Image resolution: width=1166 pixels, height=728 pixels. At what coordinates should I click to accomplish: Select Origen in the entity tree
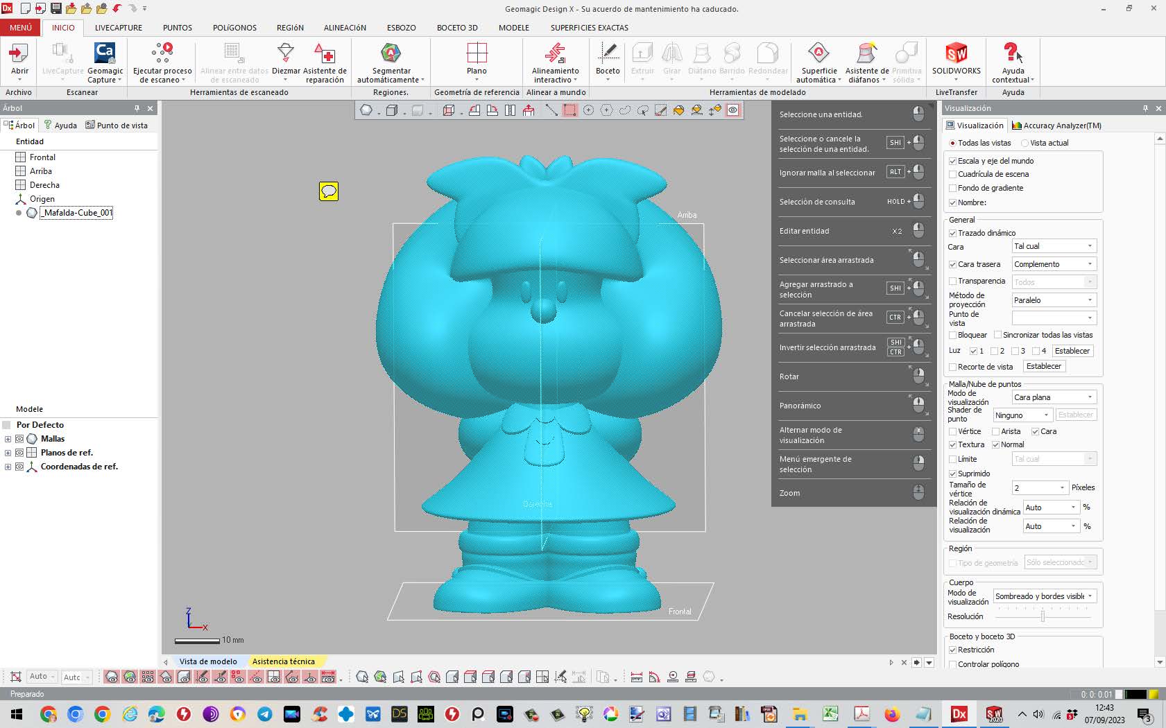tap(42, 199)
